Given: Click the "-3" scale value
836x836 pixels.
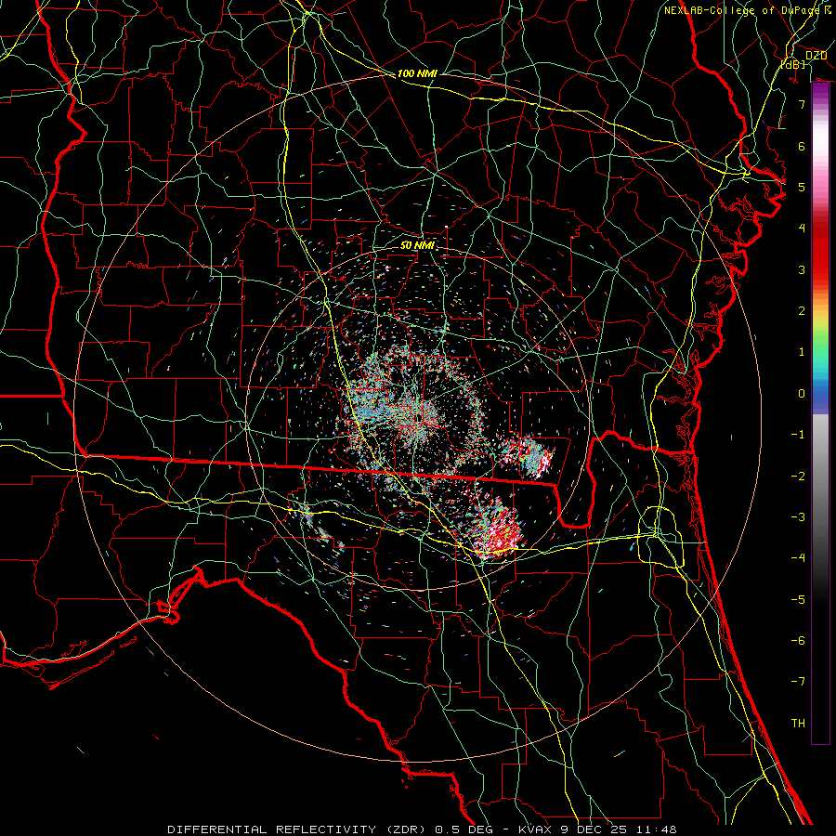Looking at the screenshot, I should (x=798, y=517).
